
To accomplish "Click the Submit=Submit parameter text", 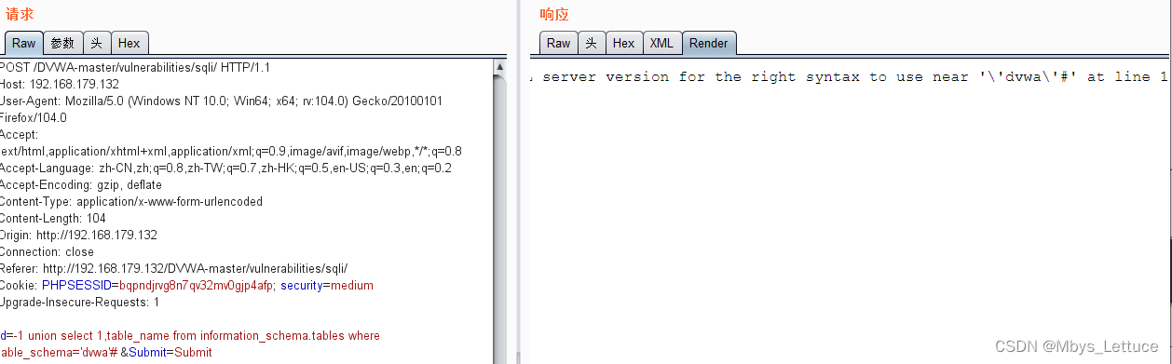I will pos(170,352).
